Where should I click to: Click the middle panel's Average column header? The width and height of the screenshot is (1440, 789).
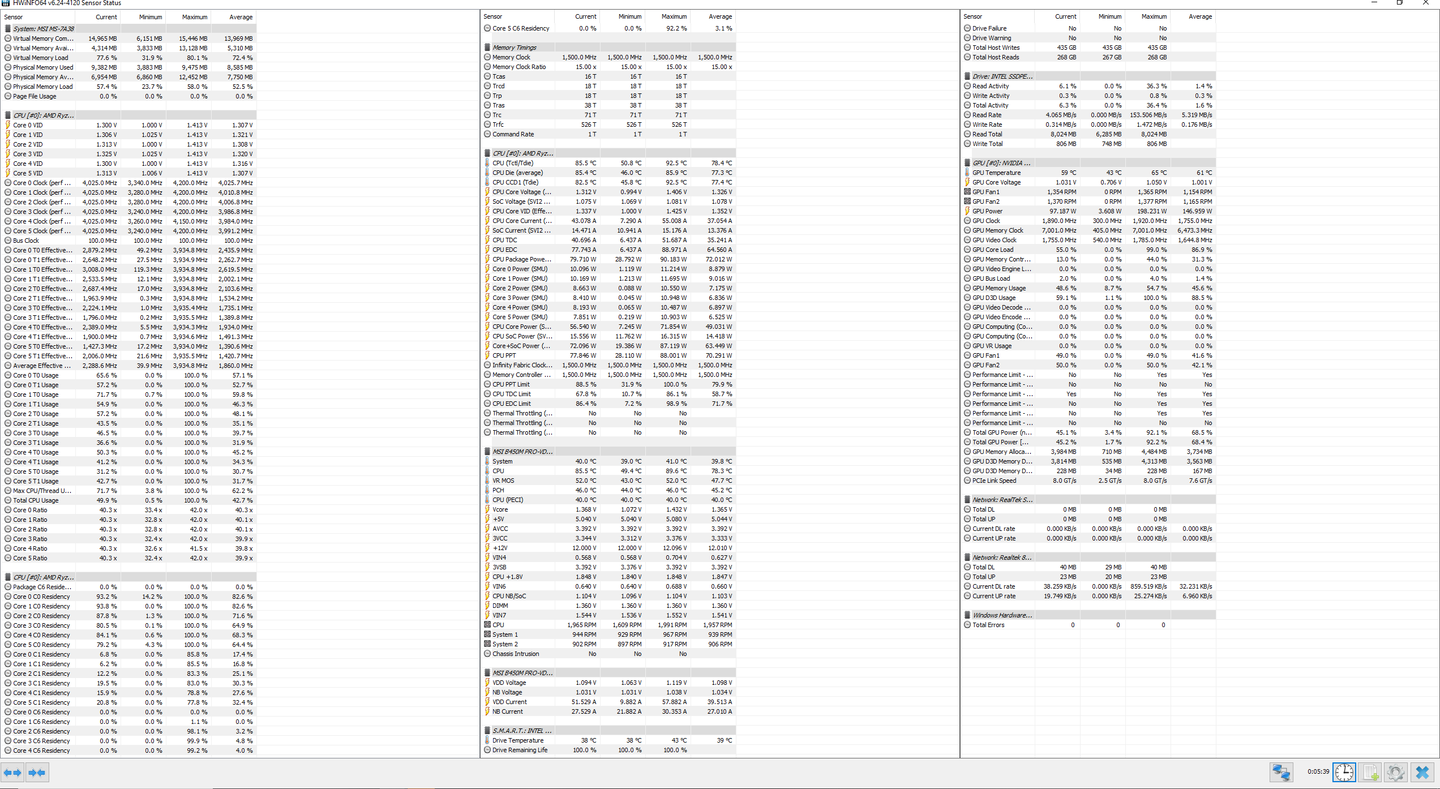(x=720, y=16)
